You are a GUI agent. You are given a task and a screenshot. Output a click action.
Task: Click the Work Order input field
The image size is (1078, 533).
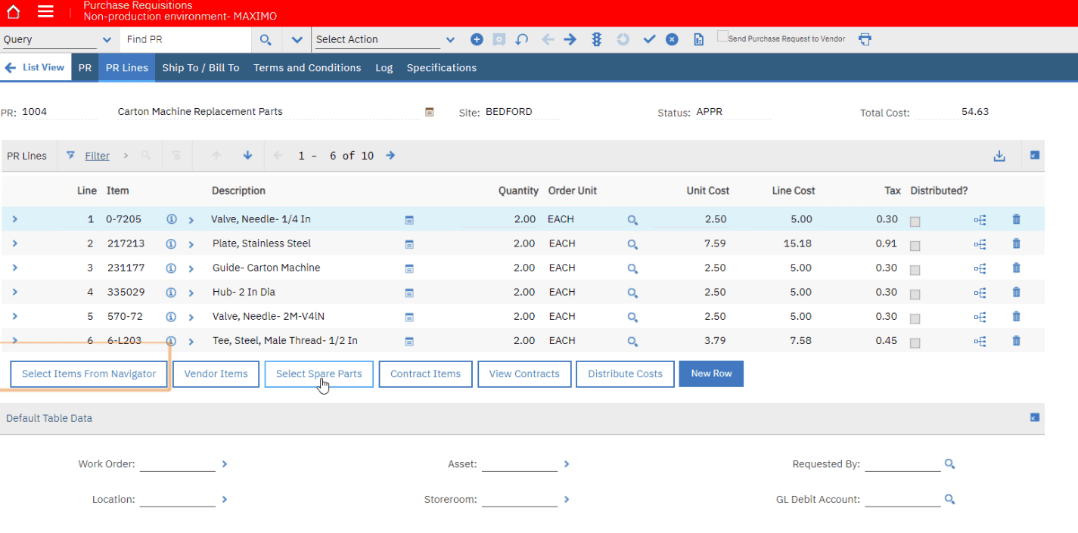pyautogui.click(x=178, y=464)
